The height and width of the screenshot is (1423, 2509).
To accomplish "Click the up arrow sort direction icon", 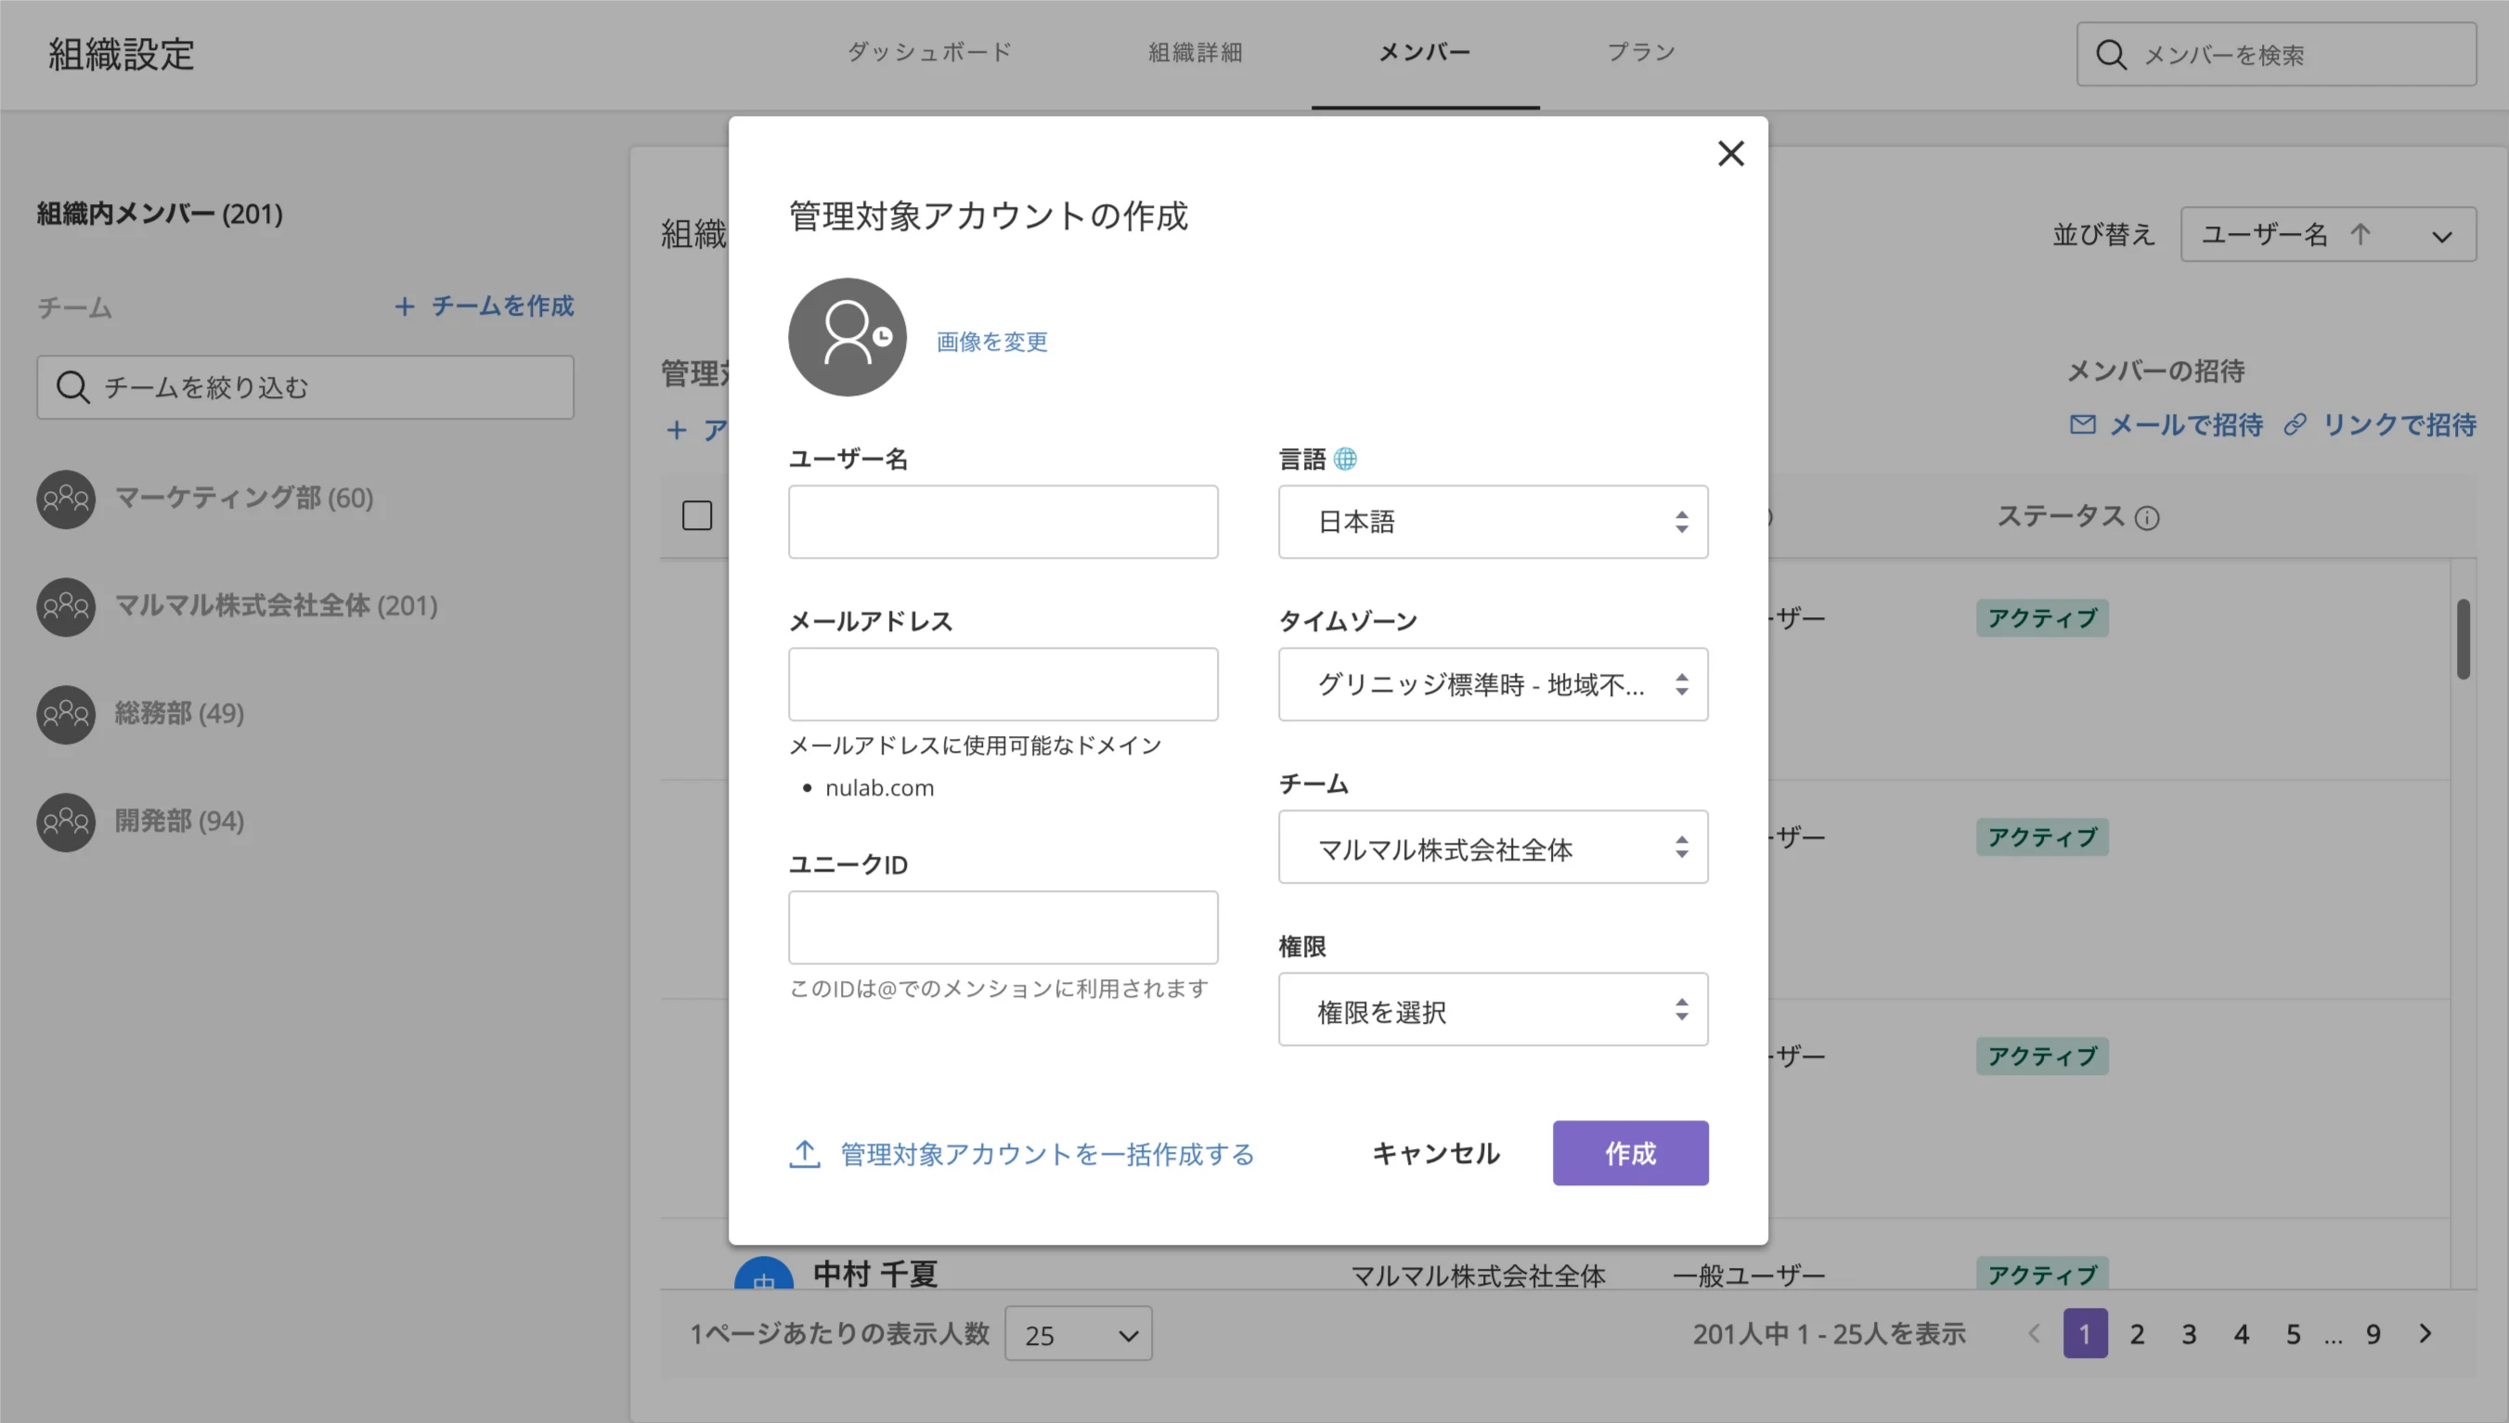I will [2360, 235].
